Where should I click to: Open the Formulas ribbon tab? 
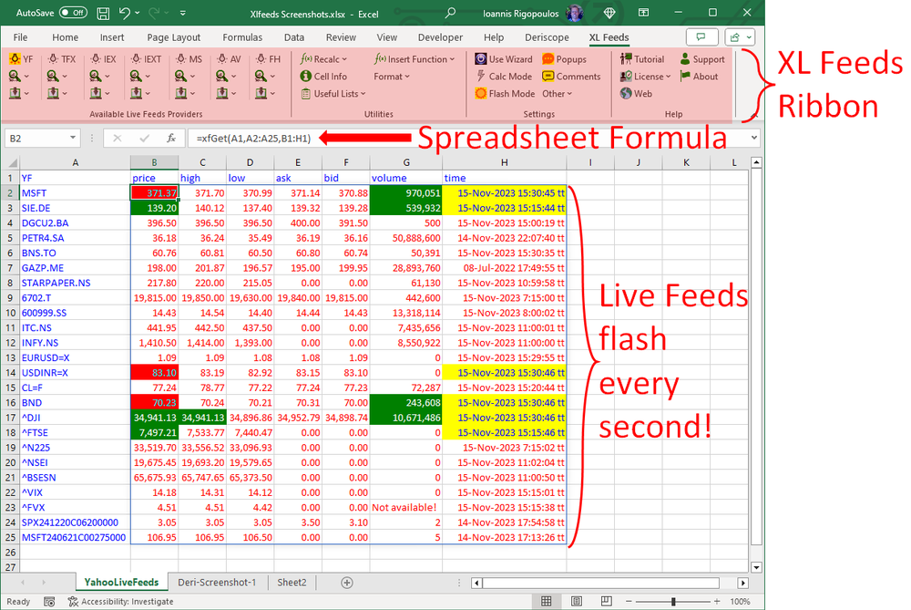(x=242, y=37)
